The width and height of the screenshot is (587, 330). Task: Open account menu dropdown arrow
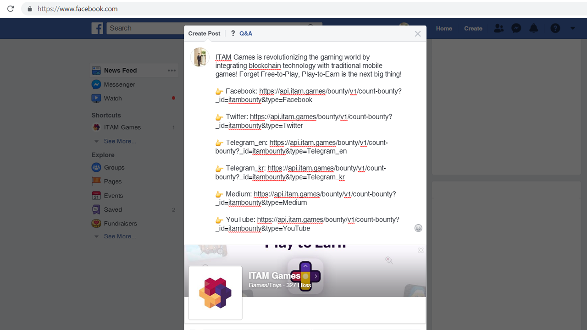573,28
